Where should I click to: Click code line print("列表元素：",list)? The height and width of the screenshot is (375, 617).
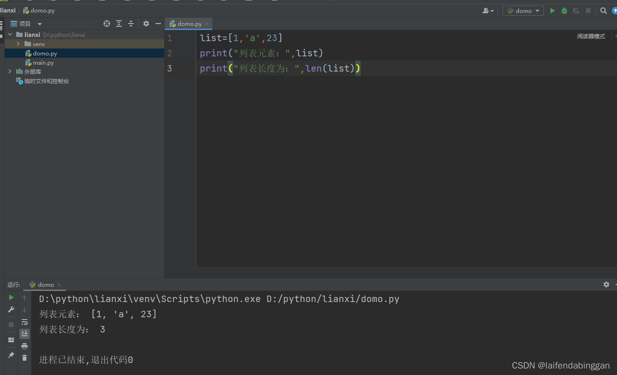click(261, 53)
